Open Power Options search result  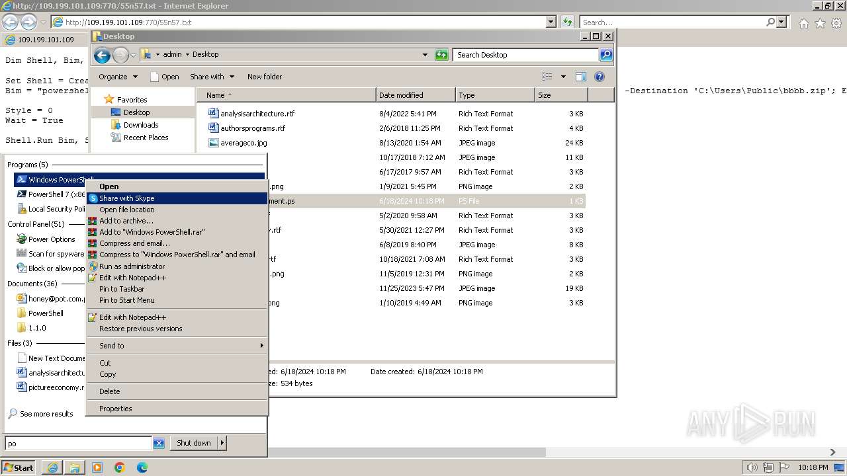(52, 239)
